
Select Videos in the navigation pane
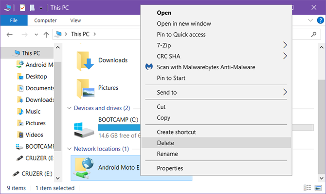[30, 135]
